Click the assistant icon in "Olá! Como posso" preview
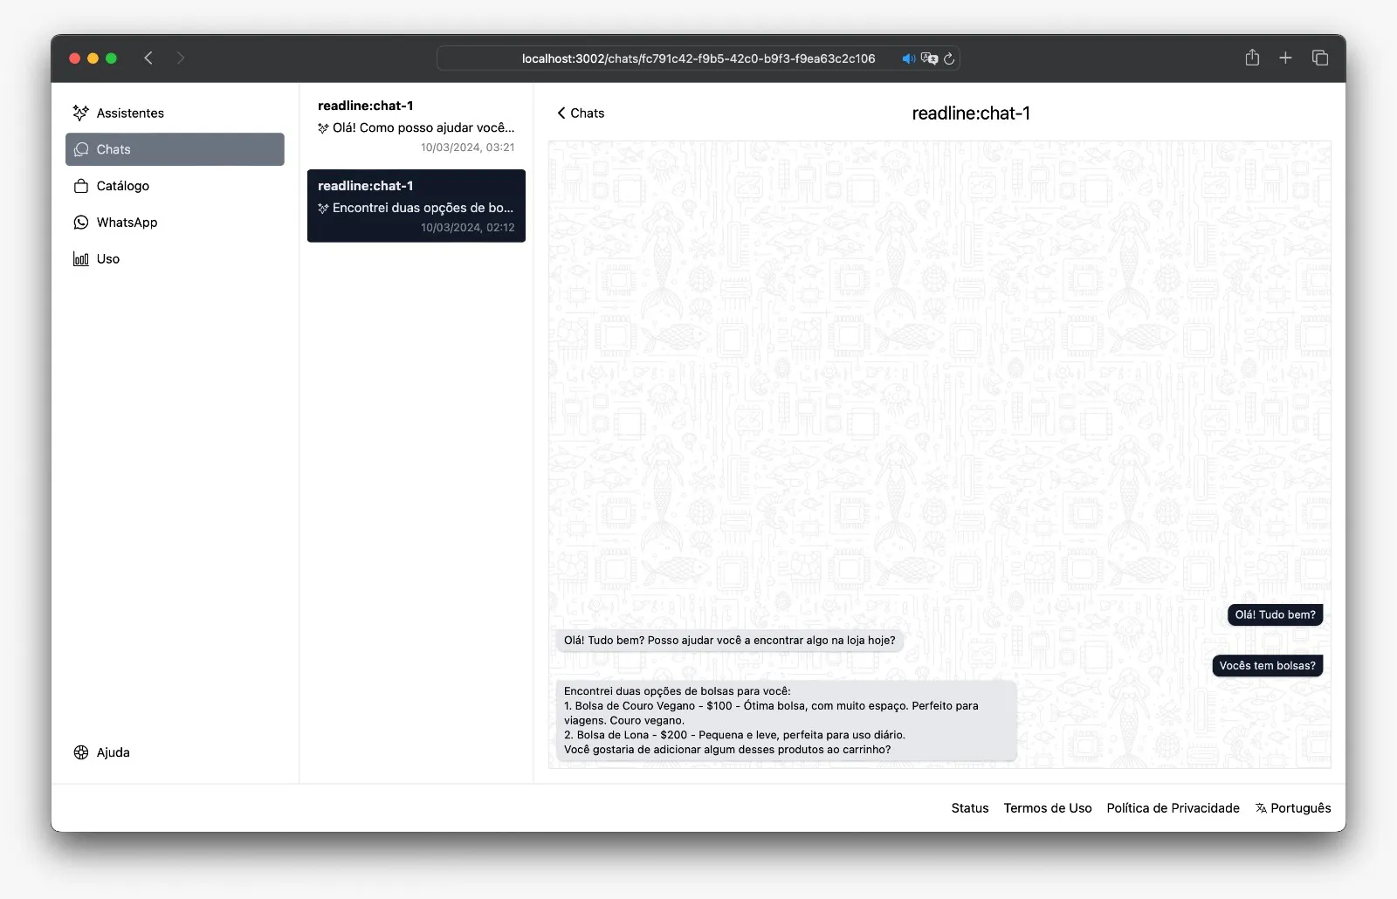This screenshot has height=899, width=1397. 323,128
